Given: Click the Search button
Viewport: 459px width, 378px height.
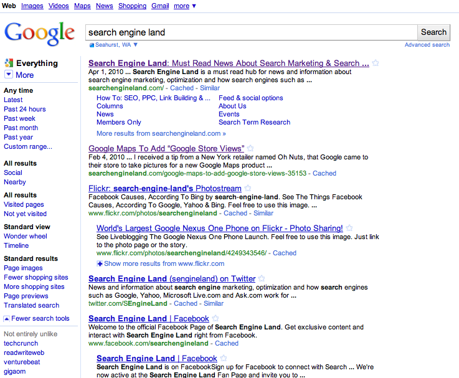Looking at the screenshot, I should (433, 32).
